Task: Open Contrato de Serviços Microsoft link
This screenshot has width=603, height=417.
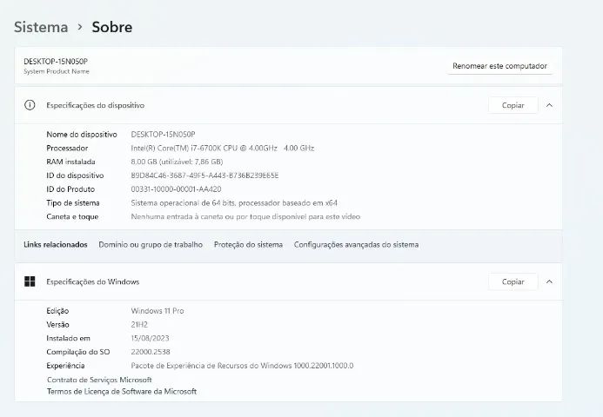Action: tap(99, 380)
